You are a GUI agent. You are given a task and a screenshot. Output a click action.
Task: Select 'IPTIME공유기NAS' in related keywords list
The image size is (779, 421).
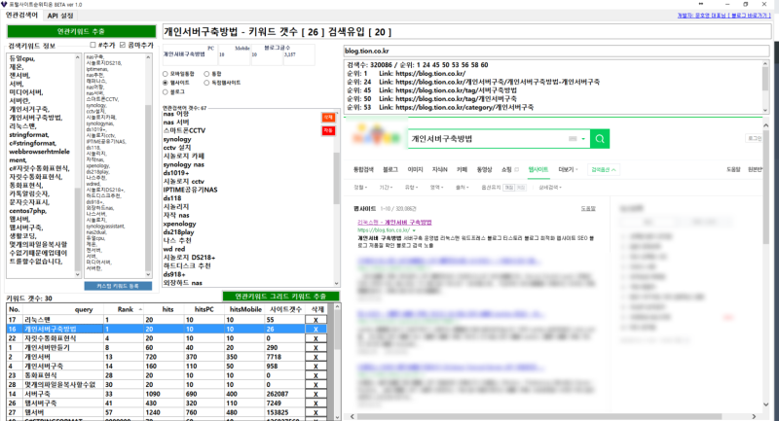190,190
